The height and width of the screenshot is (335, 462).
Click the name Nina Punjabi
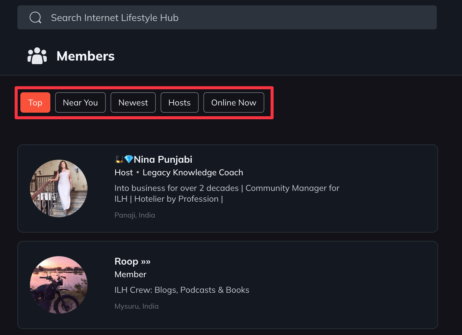[163, 159]
